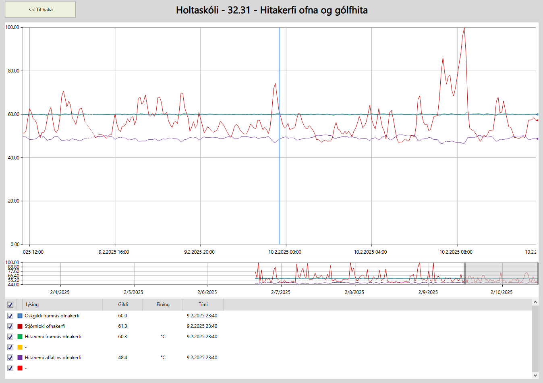Toggle Stjórnloki ofnakerfi series checkbox
Viewport: 543px width, 383px height.
click(10, 326)
